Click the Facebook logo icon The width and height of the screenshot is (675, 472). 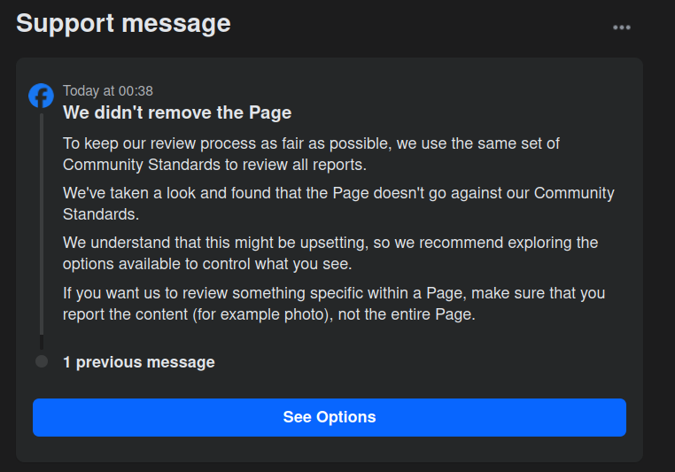pyautogui.click(x=41, y=96)
